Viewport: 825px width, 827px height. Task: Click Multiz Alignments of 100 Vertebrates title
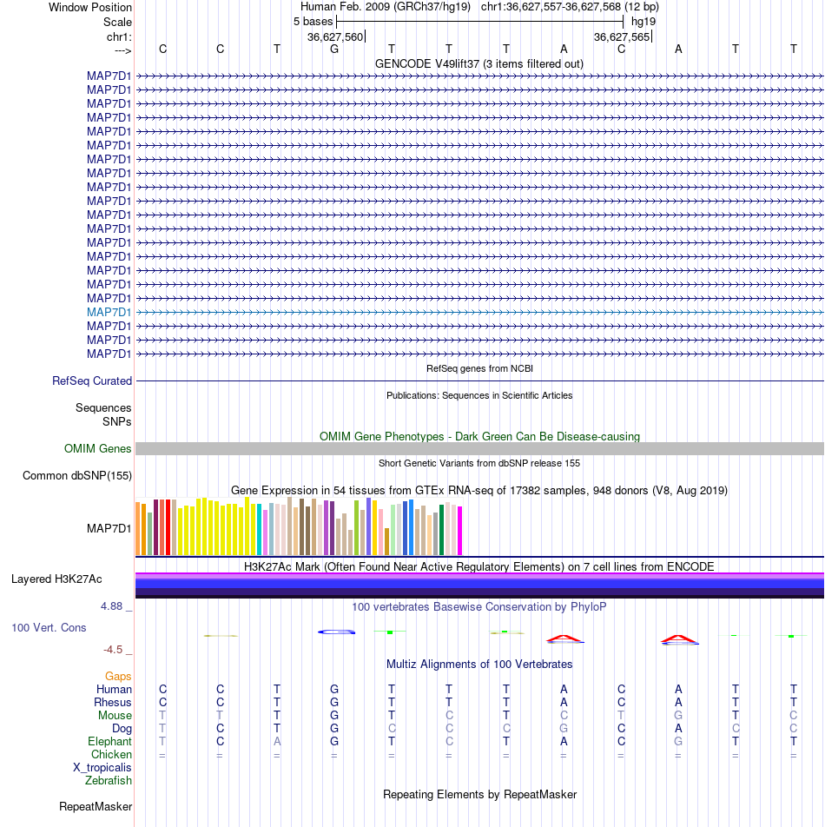[479, 664]
